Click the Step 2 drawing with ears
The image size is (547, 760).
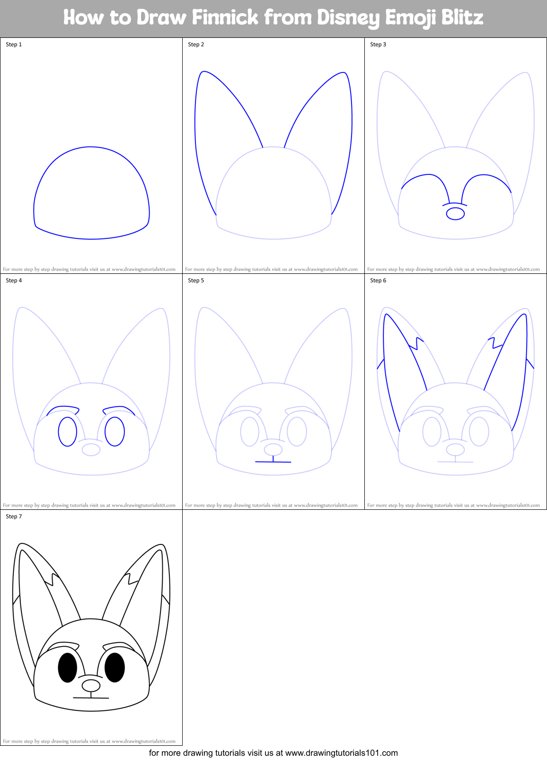(273, 155)
